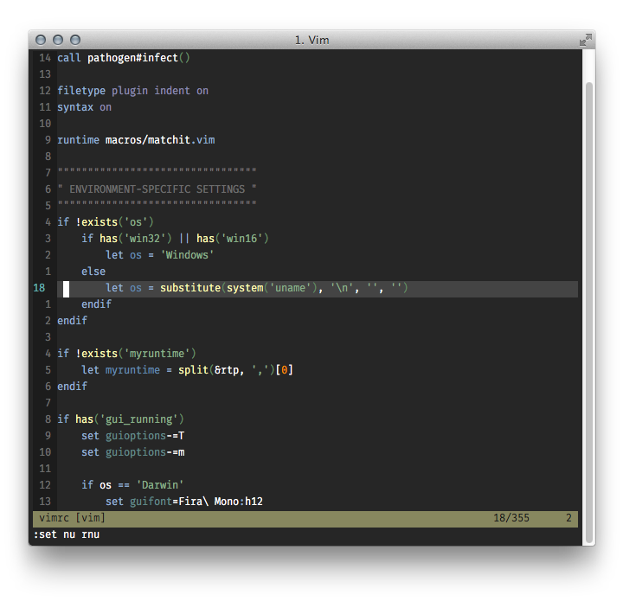Click the fullscreen arrows icon in title bar
The image size is (623, 614).
pos(585,40)
